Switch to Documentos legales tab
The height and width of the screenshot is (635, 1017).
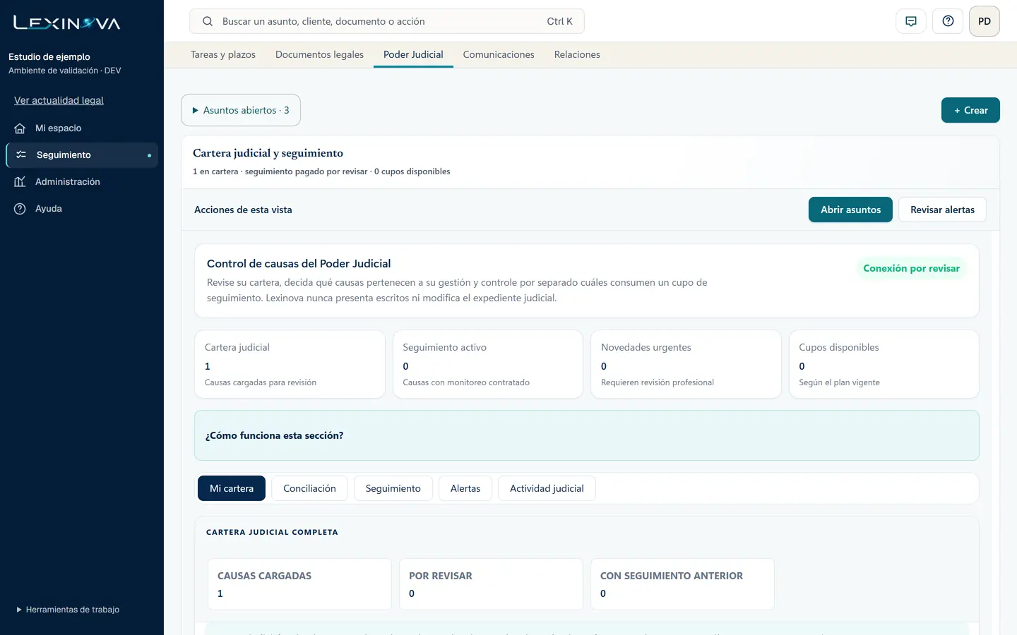[x=319, y=54]
